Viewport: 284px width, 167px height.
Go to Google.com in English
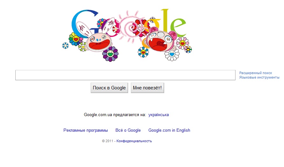[x=169, y=130]
